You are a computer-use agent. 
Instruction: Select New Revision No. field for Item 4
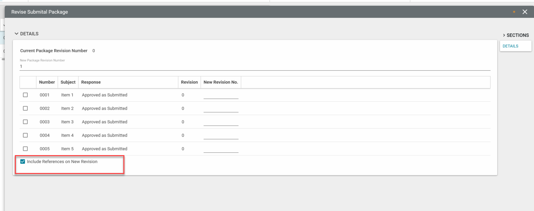221,136
